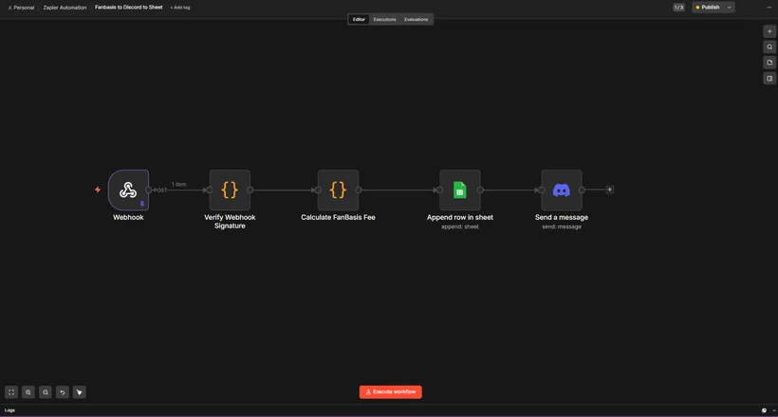
Task: Click the Logs label in bottom bar
Action: point(9,410)
